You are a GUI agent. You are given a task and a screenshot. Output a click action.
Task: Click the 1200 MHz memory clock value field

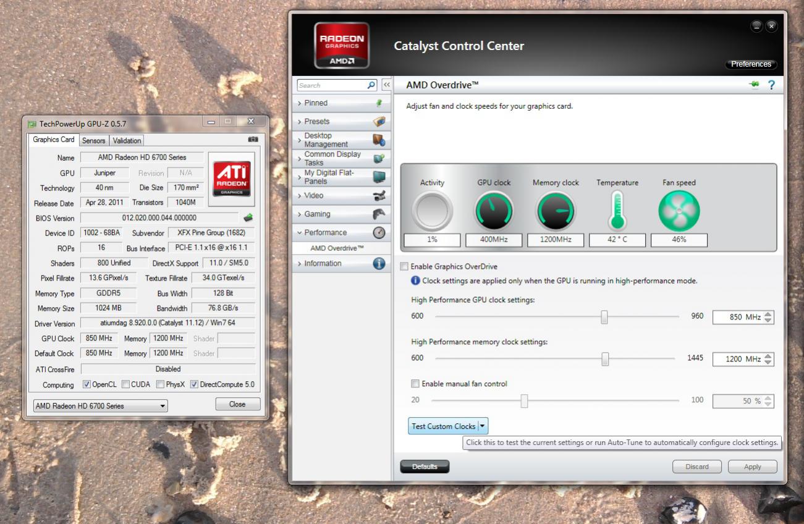[738, 359]
